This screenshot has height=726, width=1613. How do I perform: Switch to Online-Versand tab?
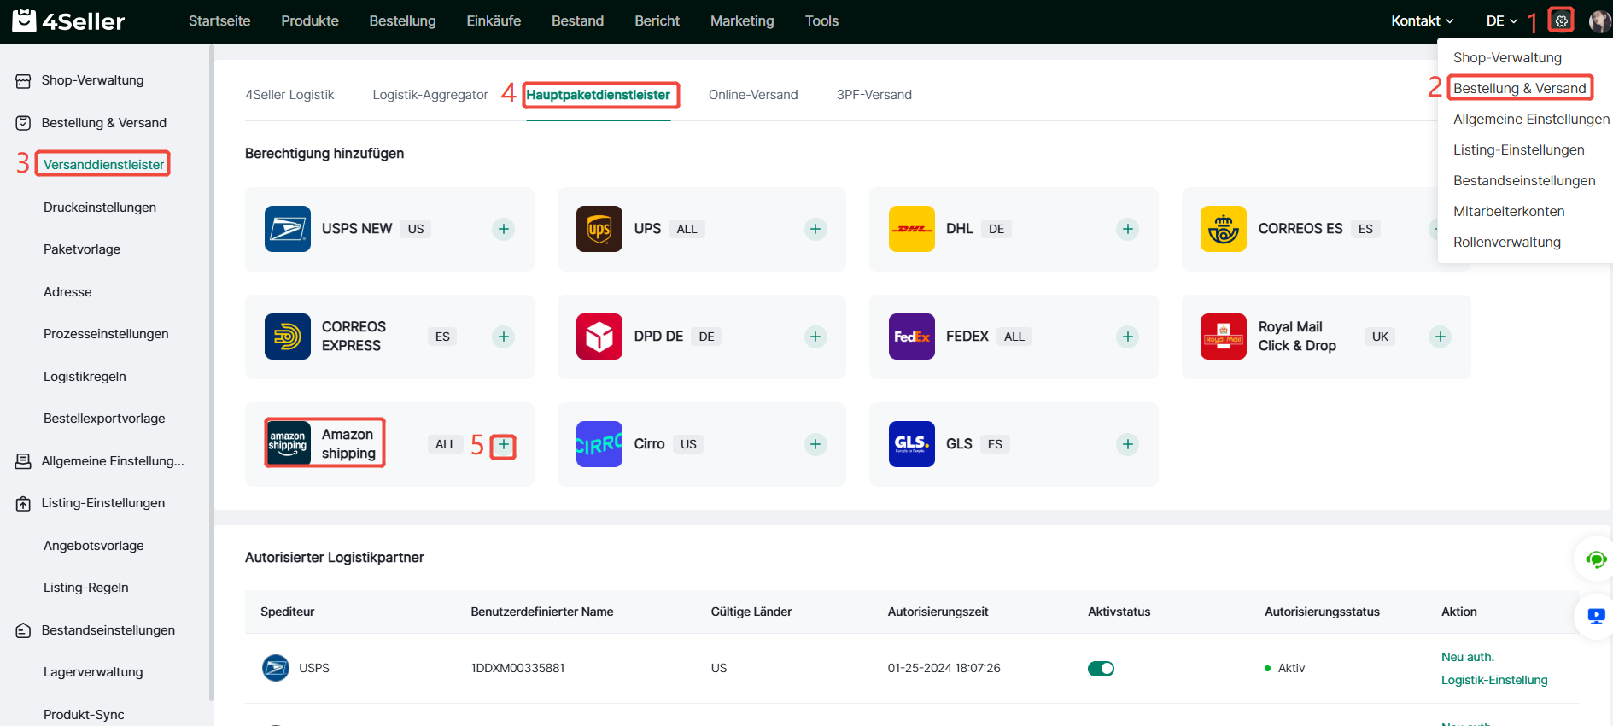click(753, 95)
